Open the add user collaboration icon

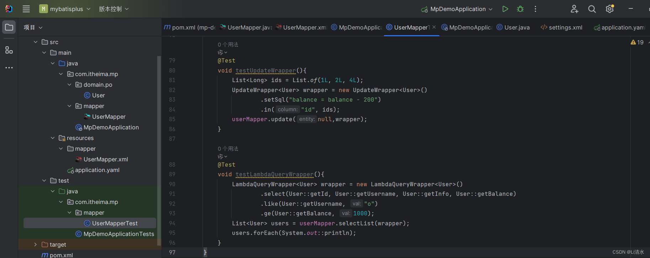[x=574, y=9]
